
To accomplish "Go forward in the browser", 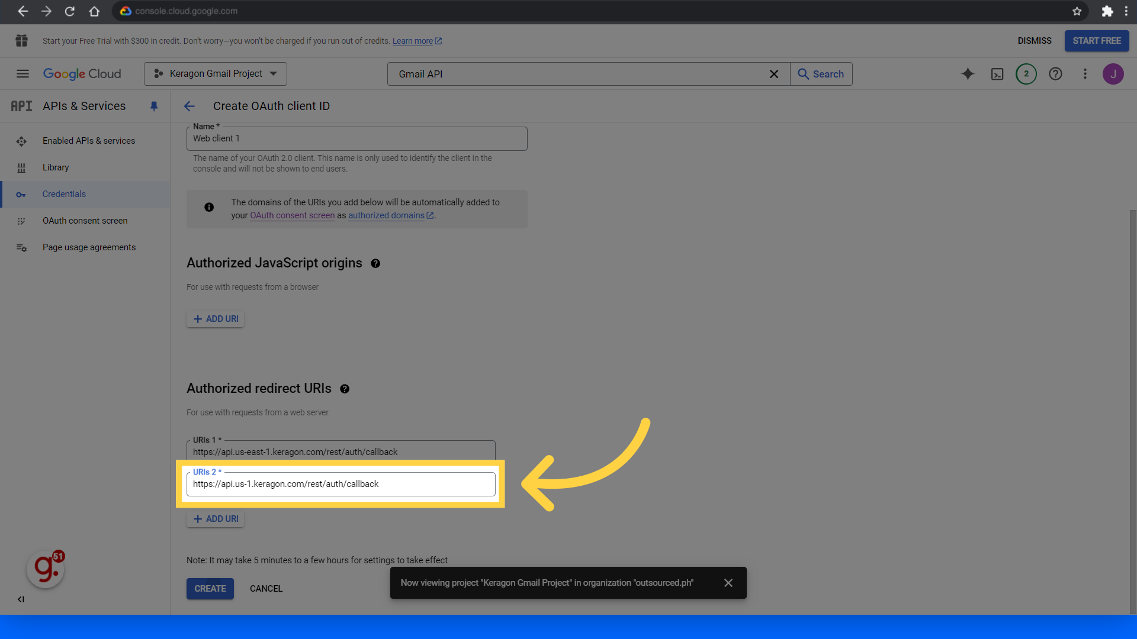I will point(46,11).
